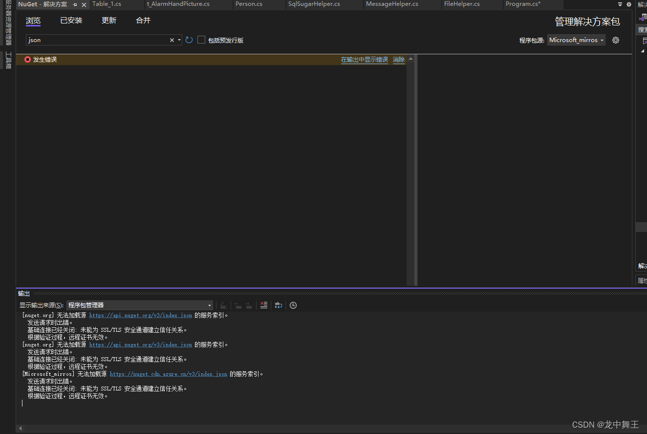Click find message in code icon
The width and height of the screenshot is (647, 434).
pyautogui.click(x=223, y=305)
